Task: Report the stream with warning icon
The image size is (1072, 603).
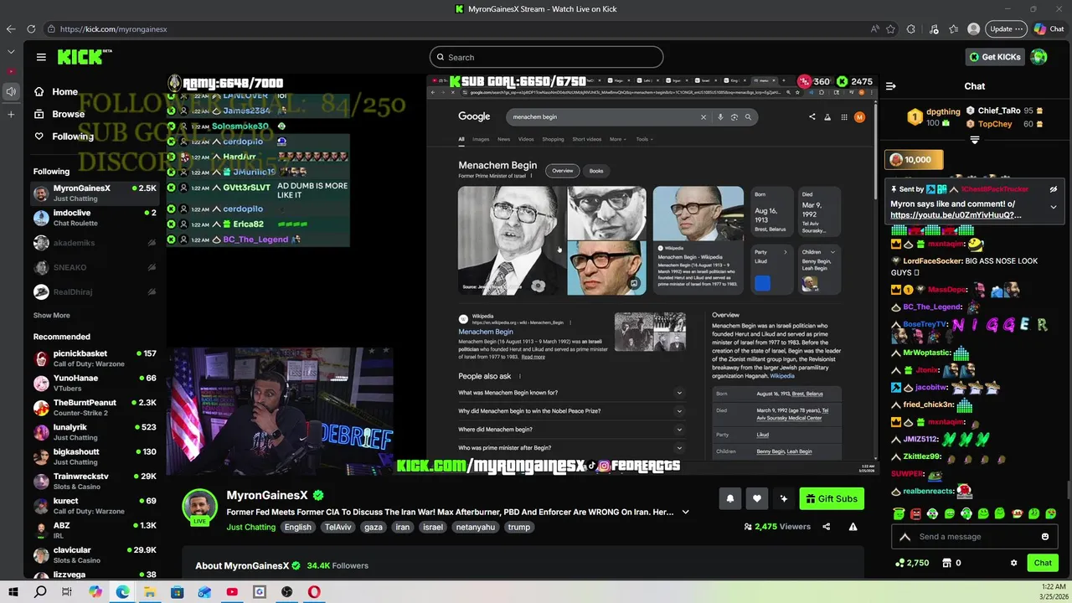Action: [x=853, y=527]
